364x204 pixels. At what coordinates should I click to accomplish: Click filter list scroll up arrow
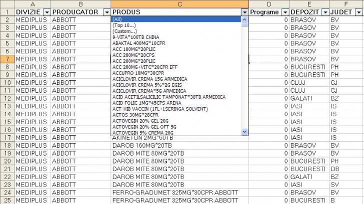pyautogui.click(x=244, y=19)
